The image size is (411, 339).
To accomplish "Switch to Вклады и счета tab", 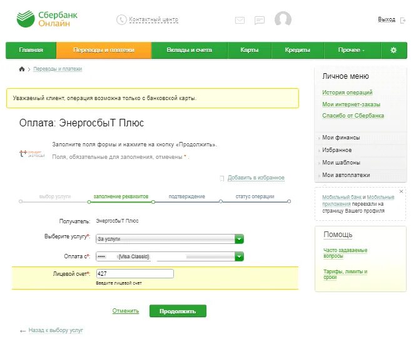I will tap(190, 50).
